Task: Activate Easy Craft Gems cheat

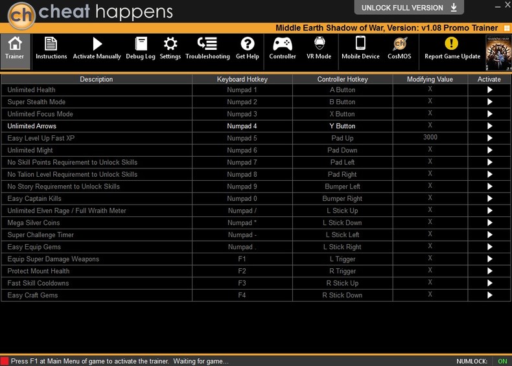Action: click(489, 295)
